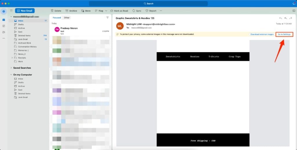Click the Forward arrow icon
Viewport: 297px width, 150px height.
pos(291,18)
